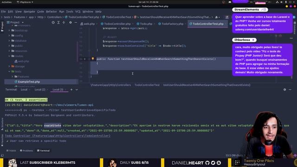Expand the Features folder

click(x=13, y=77)
